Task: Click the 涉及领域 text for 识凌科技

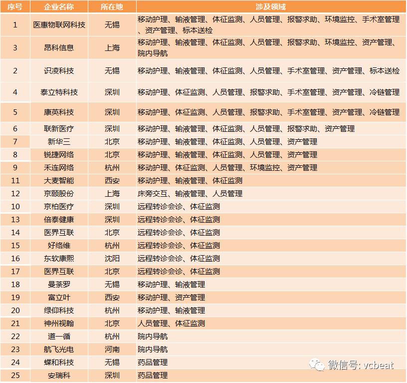Action: (x=269, y=70)
